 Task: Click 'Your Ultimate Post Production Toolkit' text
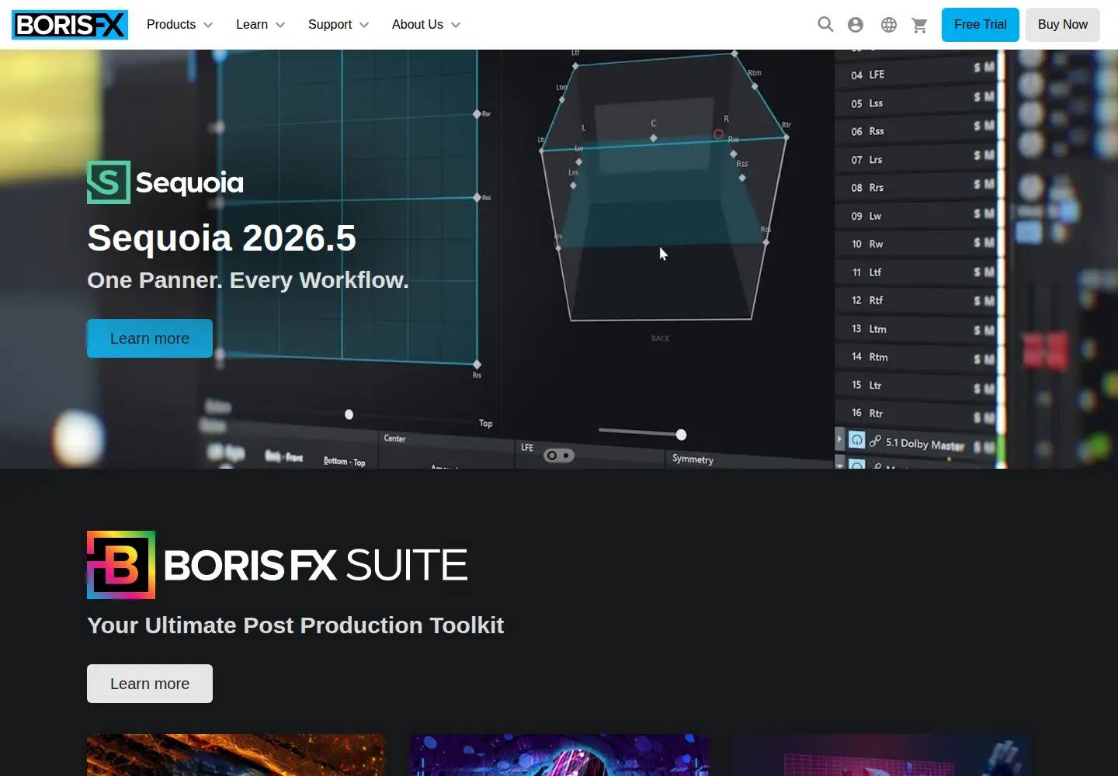point(295,625)
